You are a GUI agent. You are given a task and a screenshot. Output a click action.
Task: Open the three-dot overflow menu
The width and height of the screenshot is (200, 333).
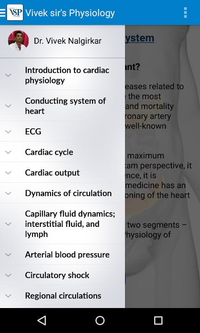(x=185, y=12)
